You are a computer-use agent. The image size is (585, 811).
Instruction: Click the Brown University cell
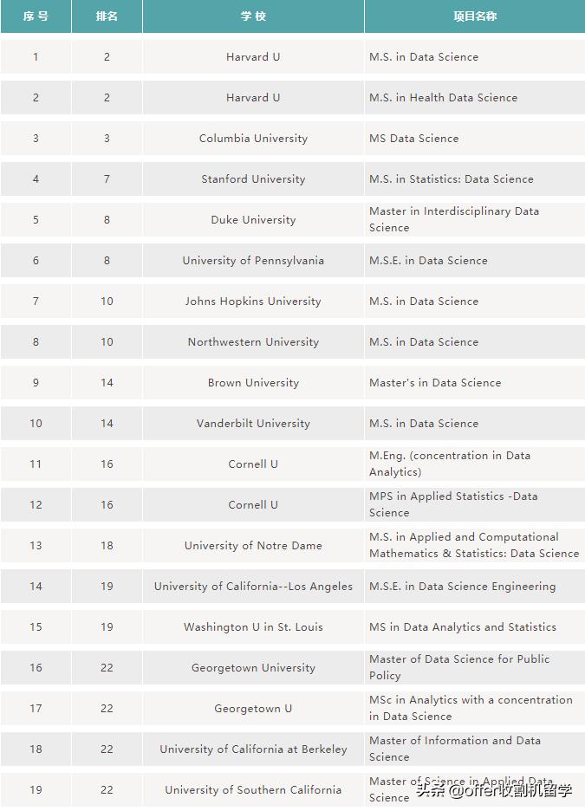pos(253,383)
